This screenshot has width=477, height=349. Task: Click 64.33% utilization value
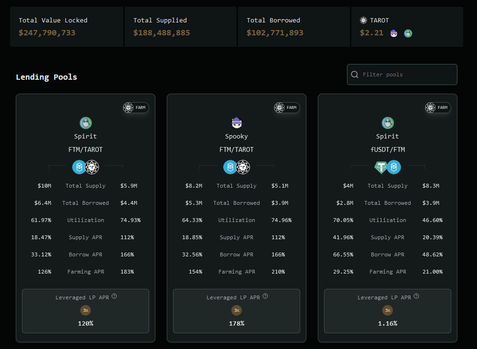point(192,220)
